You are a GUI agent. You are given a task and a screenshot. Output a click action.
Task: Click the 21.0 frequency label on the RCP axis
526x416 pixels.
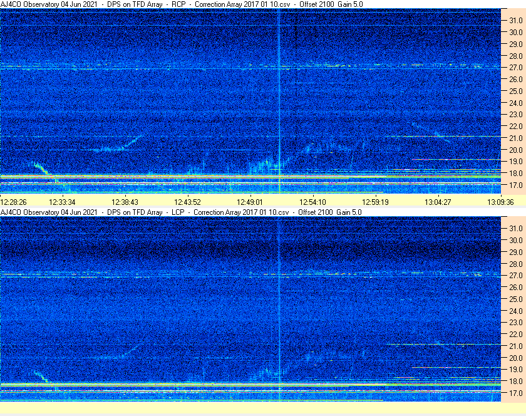click(516, 138)
